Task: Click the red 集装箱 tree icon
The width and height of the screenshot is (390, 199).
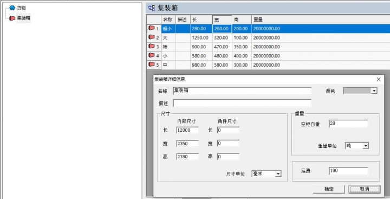Action: (x=12, y=18)
